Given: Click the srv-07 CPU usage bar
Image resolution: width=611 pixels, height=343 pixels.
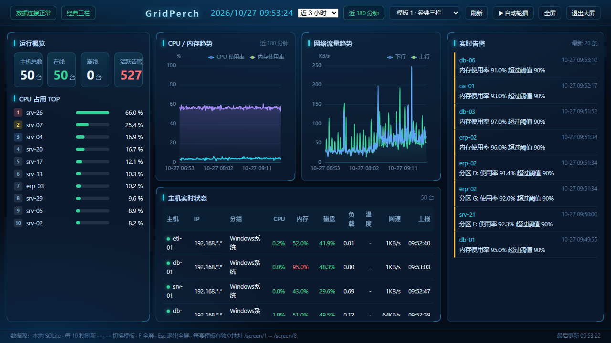Looking at the screenshot, I should pos(93,125).
